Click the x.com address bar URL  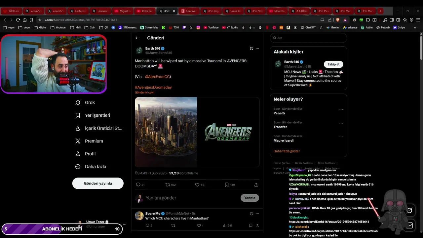[81, 20]
